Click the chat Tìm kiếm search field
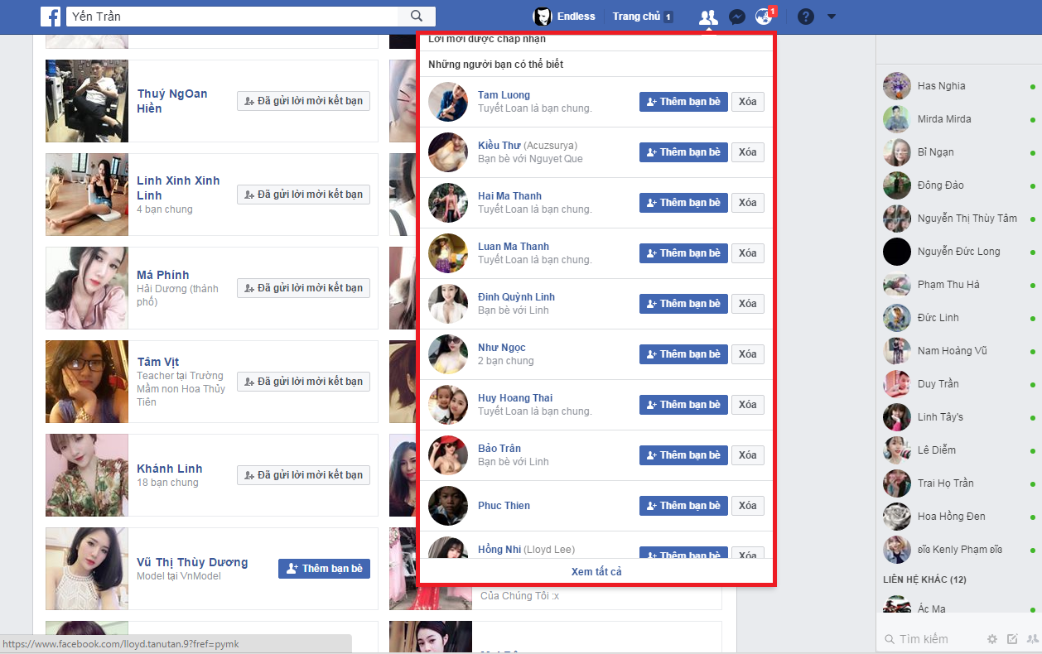This screenshot has height=654, width=1042. click(x=932, y=639)
